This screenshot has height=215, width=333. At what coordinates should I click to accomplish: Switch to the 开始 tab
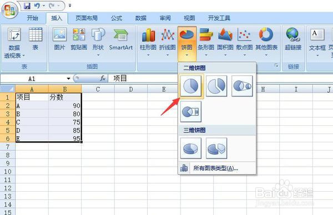[33, 18]
